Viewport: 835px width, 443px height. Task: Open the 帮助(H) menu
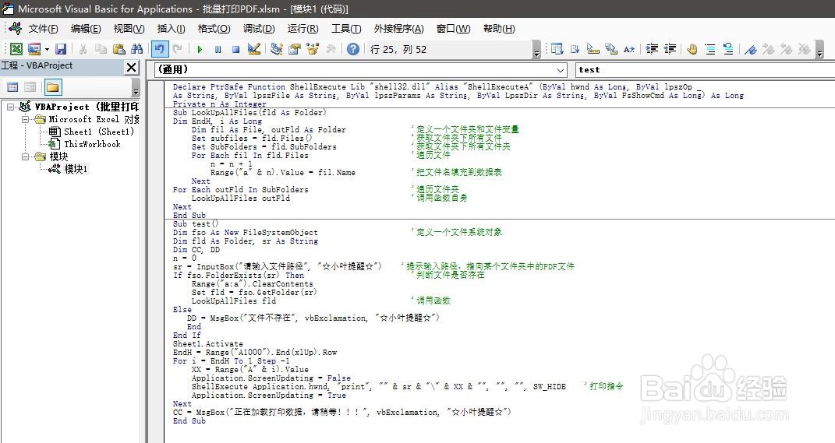(x=499, y=29)
